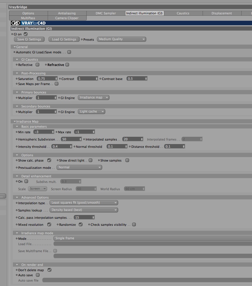Click Distance threshold stepper arrows
The height and width of the screenshot is (286, 252).
184,146
